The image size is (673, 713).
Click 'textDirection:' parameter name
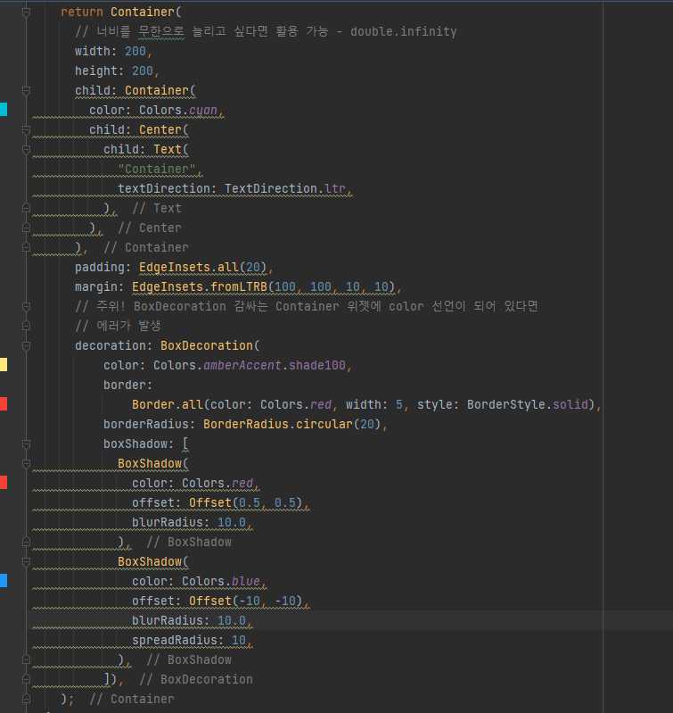coord(168,188)
